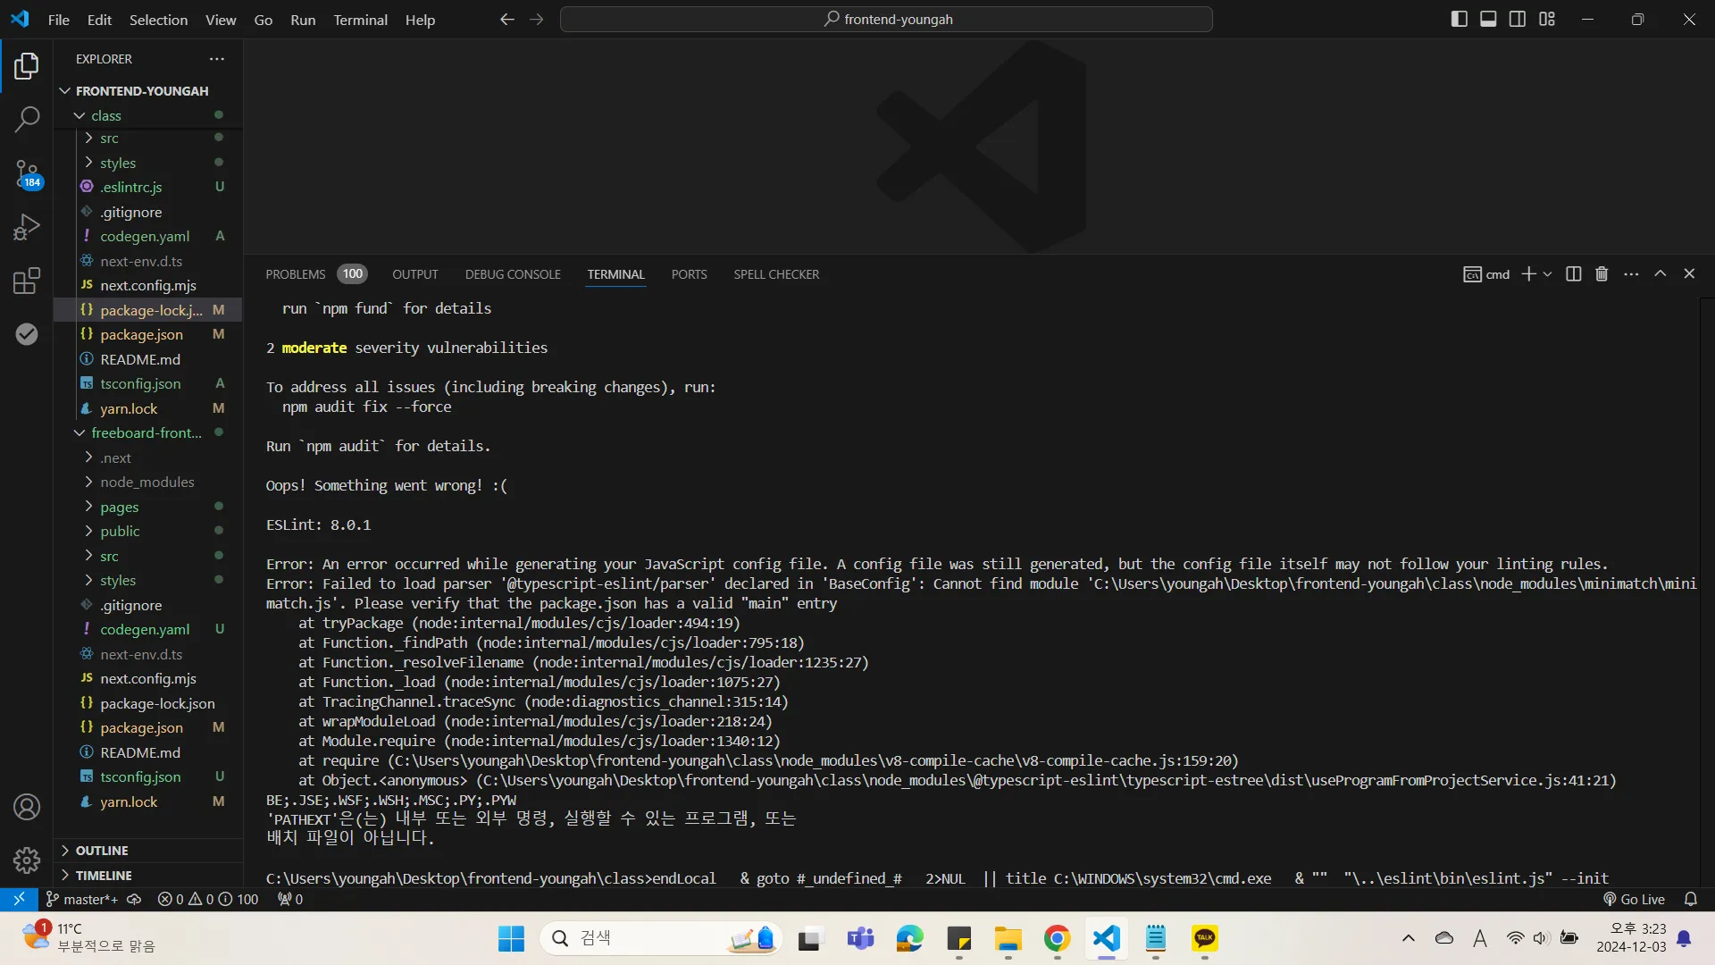
Task: Switch to the OUTPUT tab
Action: click(x=415, y=274)
